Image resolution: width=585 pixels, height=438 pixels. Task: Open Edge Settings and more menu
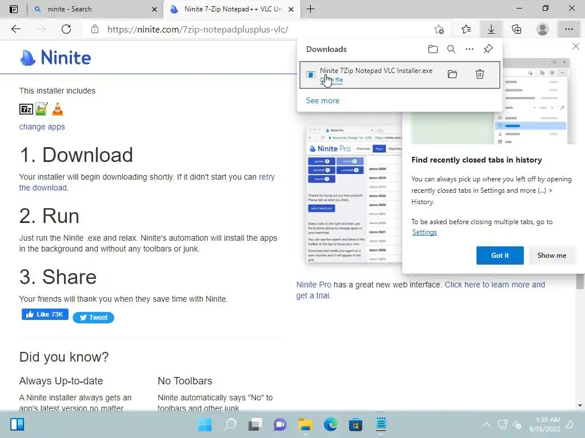click(568, 29)
